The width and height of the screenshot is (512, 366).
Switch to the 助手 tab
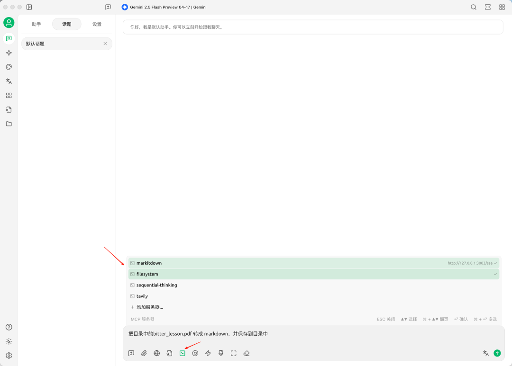[x=37, y=24]
